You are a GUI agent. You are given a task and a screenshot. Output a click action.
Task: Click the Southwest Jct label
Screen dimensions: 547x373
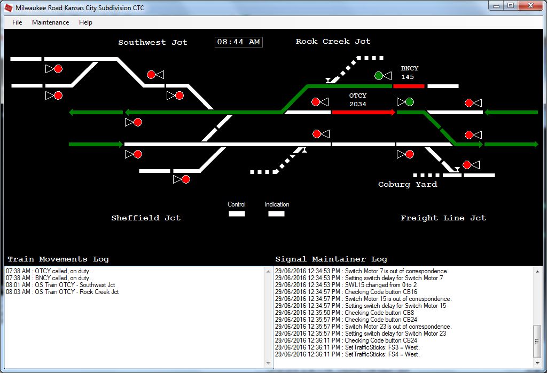[x=153, y=42]
